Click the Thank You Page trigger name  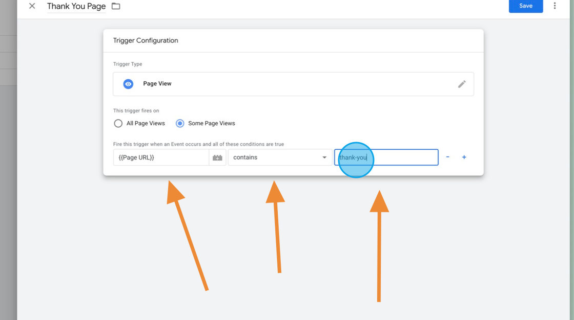point(76,6)
